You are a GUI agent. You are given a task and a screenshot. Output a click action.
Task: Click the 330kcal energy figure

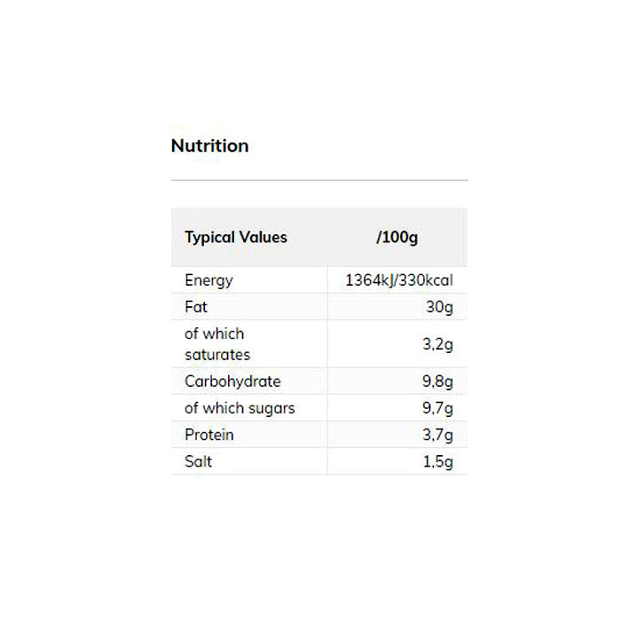428,280
